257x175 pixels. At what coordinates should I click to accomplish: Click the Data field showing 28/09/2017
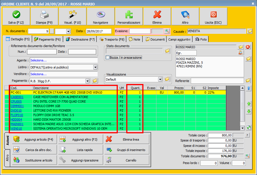pyautogui.click(x=99, y=31)
